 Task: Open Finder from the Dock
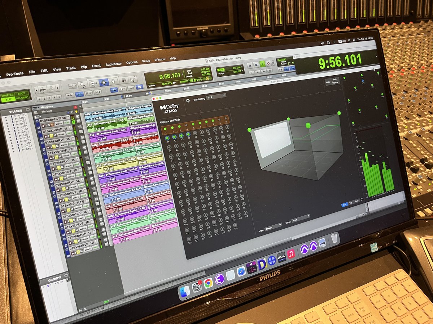[185, 291]
